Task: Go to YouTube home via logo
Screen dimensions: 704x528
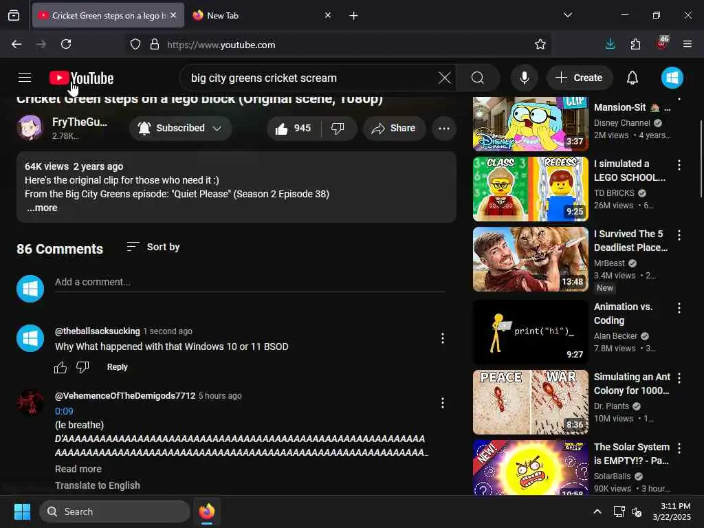Action: click(x=81, y=78)
